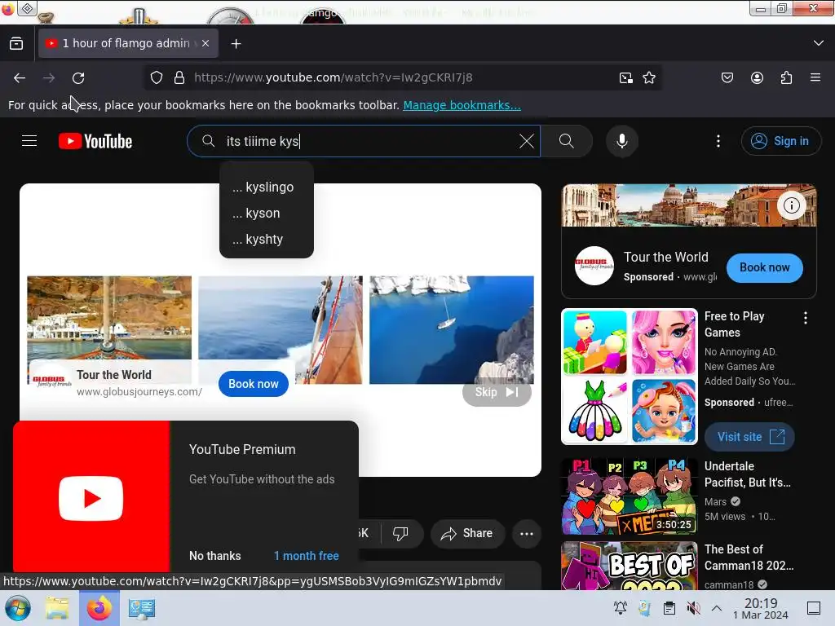
Task: Open YouTube guide hamburger menu
Action: [29, 141]
